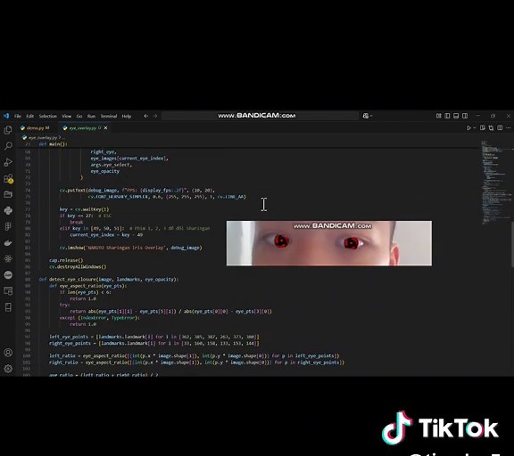Expand breadcrumb chevron after eye_overlay.py
Viewport: 514px width, 456px height.
pos(59,137)
